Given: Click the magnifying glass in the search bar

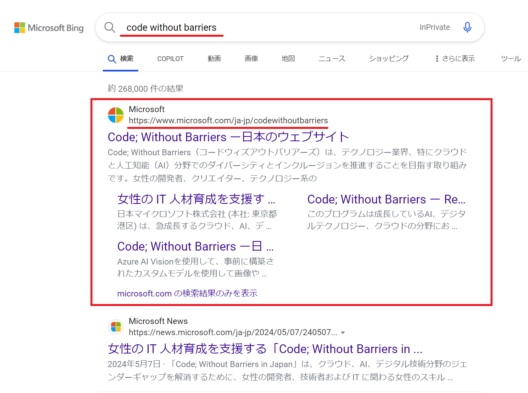Looking at the screenshot, I should point(110,27).
